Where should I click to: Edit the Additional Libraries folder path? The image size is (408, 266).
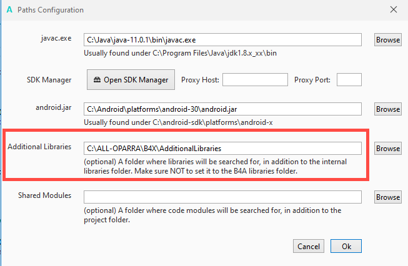(222, 149)
